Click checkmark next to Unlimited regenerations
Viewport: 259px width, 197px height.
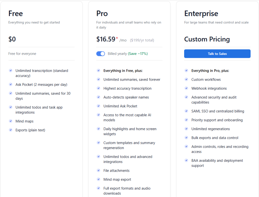tap(186, 129)
